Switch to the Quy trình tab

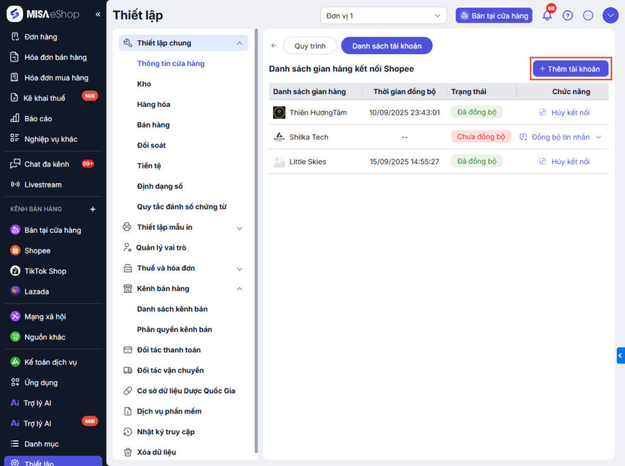tap(310, 46)
